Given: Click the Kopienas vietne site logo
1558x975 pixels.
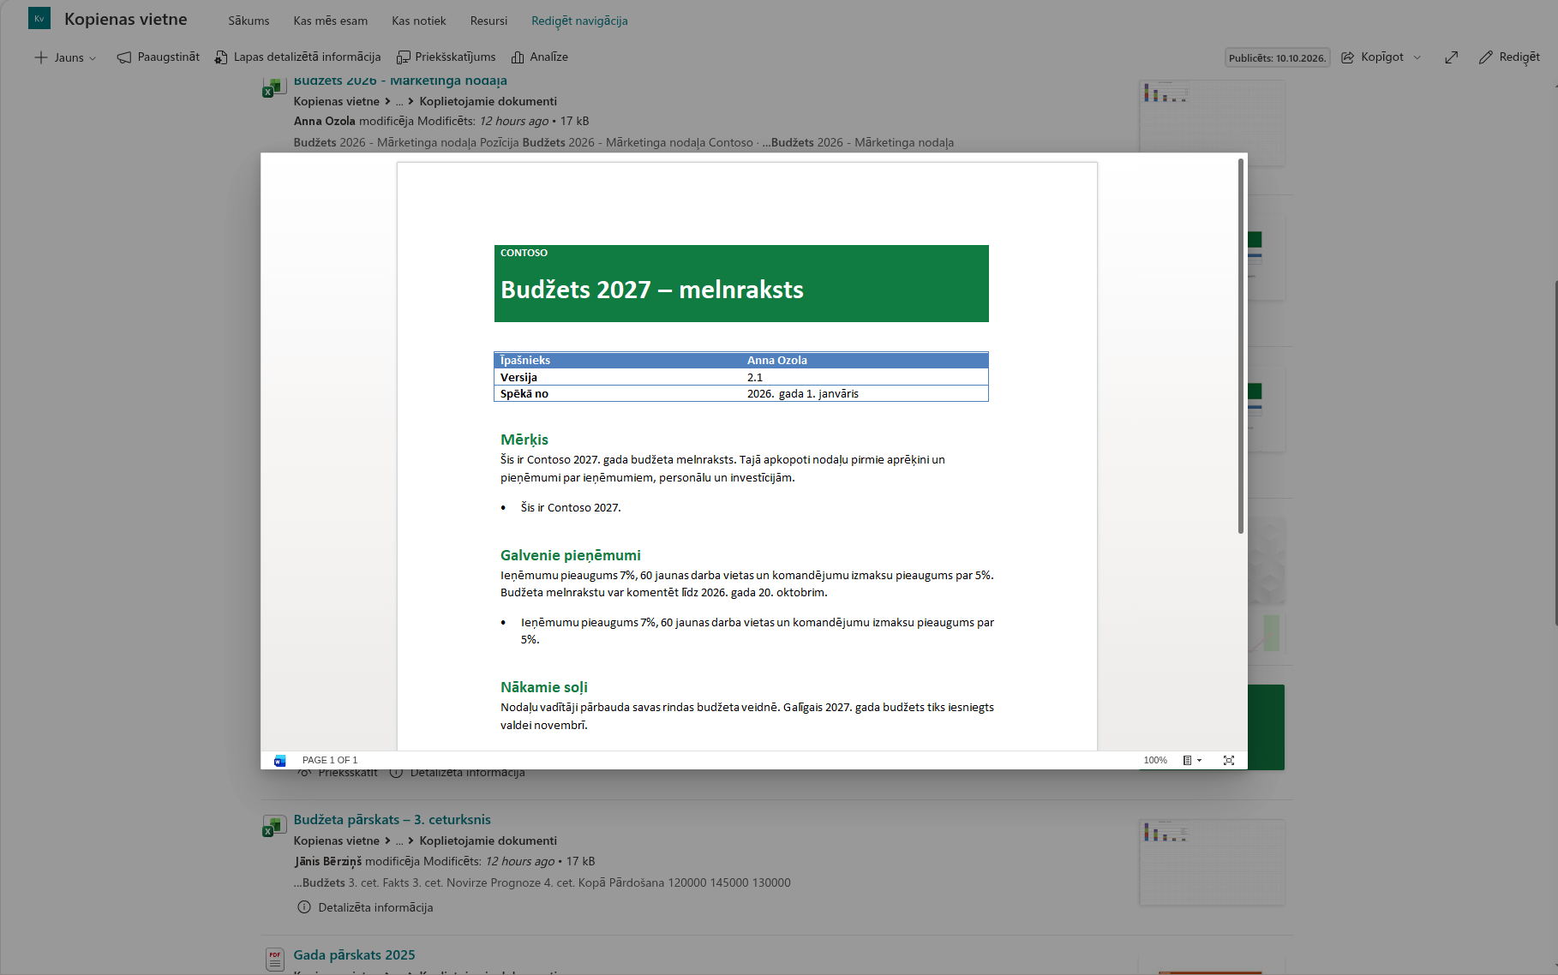Looking at the screenshot, I should click(x=39, y=19).
